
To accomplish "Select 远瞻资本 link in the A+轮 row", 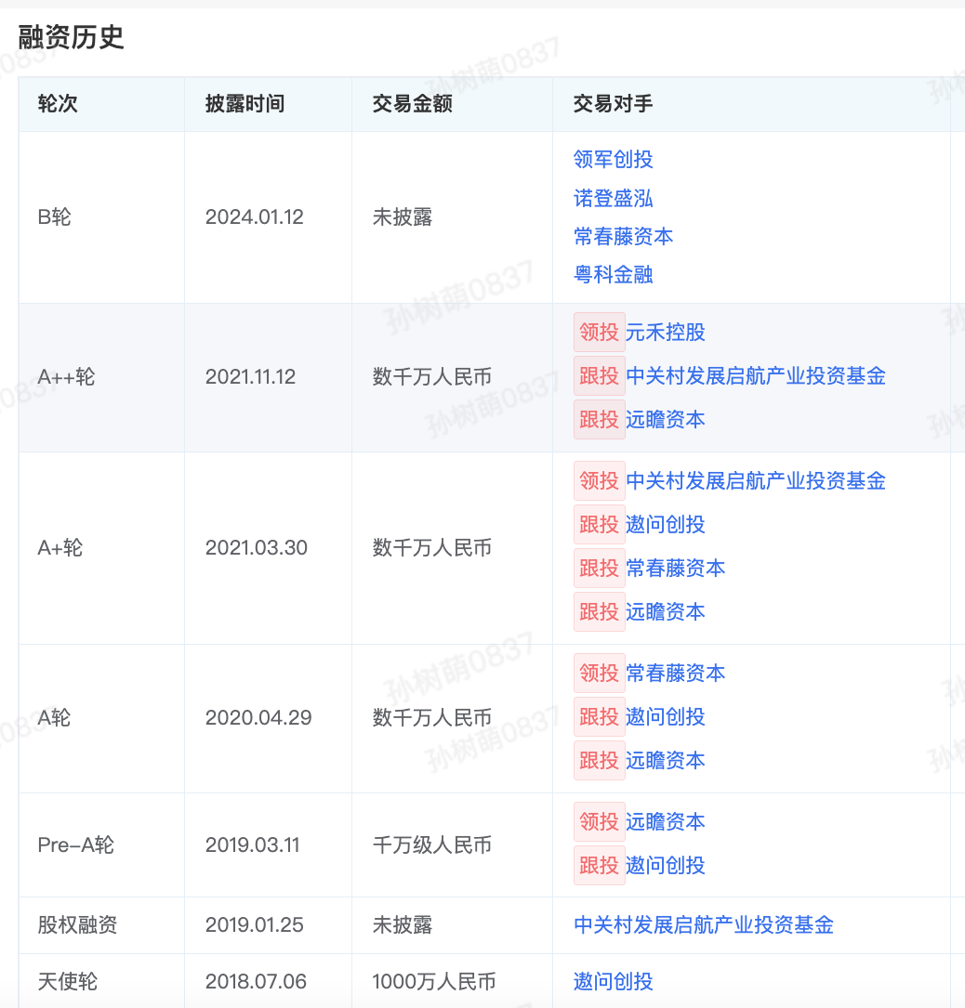I will pos(666,612).
